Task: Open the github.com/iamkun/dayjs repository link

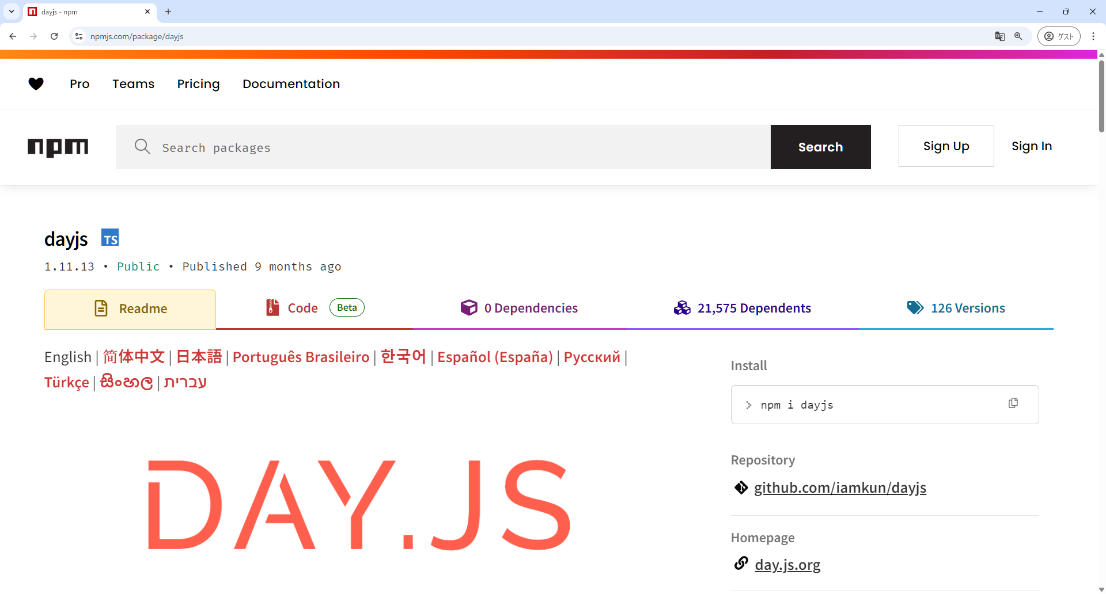Action: click(x=840, y=488)
